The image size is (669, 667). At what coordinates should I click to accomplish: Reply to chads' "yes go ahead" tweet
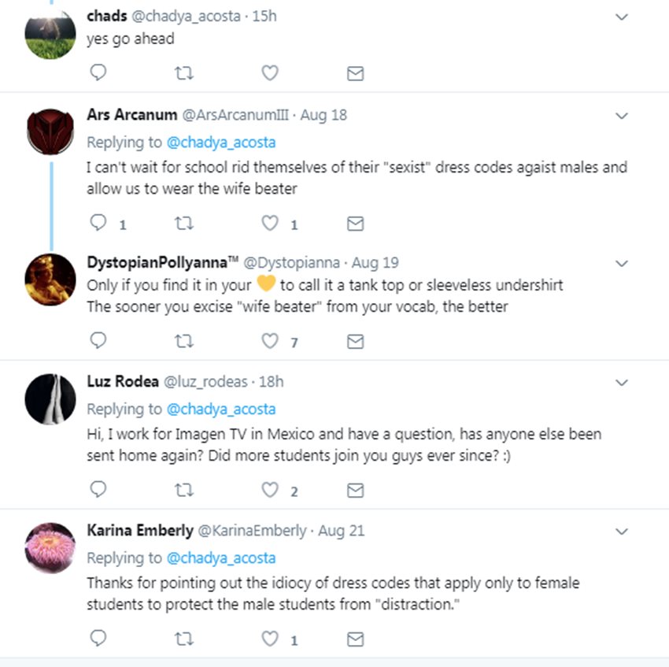click(98, 73)
